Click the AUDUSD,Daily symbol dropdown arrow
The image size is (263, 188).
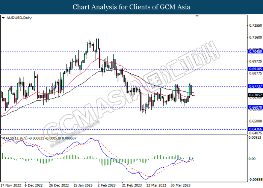click(x=3, y=18)
